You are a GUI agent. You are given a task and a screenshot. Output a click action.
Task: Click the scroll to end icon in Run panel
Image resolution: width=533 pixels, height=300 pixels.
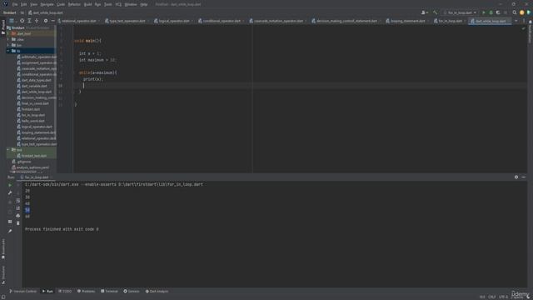pyautogui.click(x=18, y=207)
